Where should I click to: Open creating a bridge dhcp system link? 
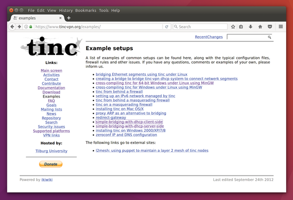pos(167,79)
